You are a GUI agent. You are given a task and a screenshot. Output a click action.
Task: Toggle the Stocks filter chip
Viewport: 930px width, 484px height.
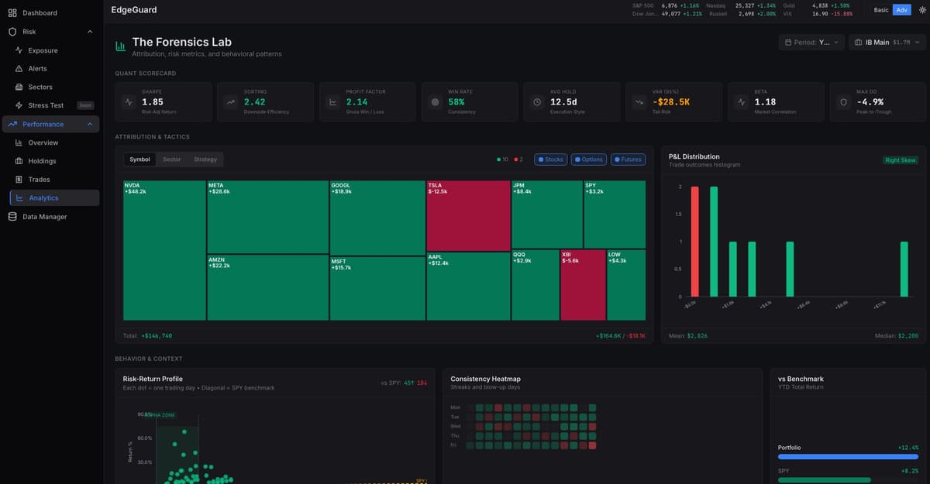click(x=550, y=160)
